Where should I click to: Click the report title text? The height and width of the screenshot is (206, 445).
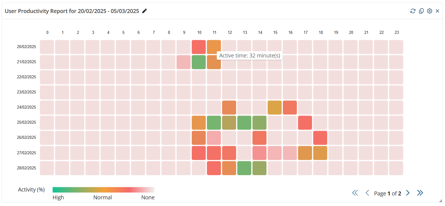click(x=72, y=11)
